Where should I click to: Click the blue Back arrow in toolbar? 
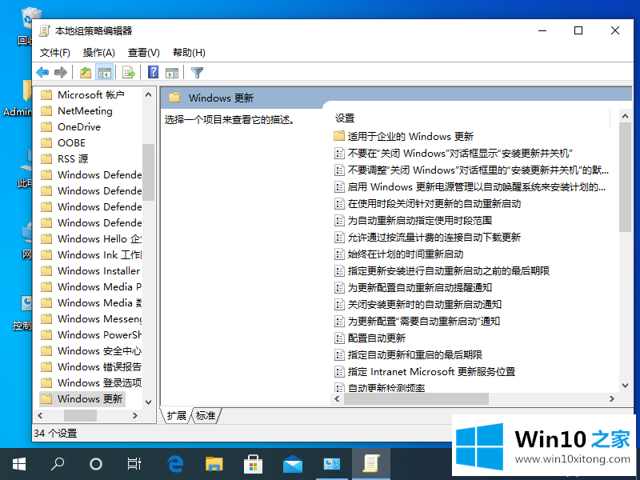pos(43,73)
